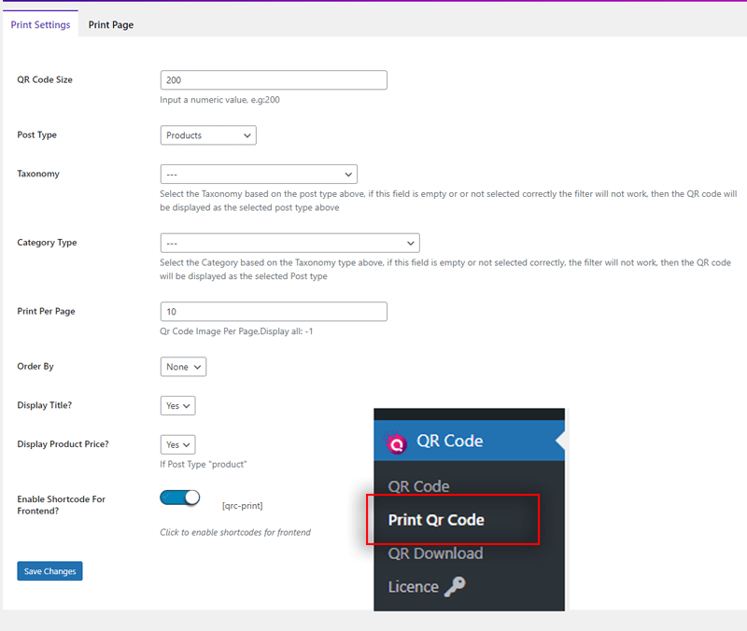
Task: Click the Print Per Page input showing 10
Action: pos(274,311)
